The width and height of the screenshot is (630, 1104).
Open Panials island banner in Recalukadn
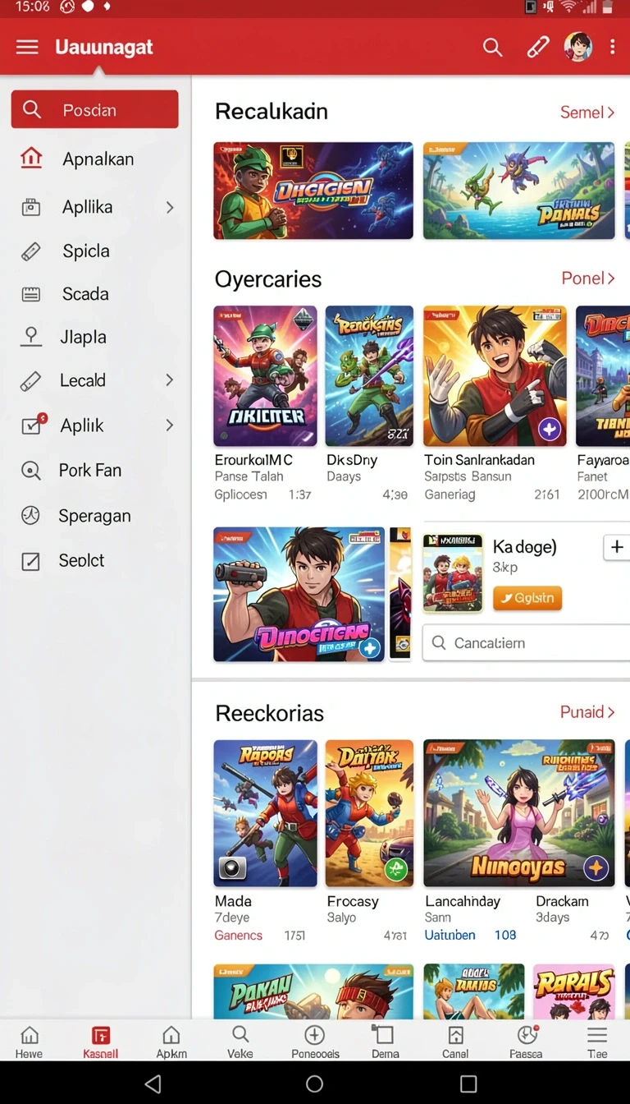[518, 191]
